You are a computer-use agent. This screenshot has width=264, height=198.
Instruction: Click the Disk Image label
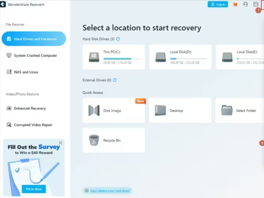112,111
